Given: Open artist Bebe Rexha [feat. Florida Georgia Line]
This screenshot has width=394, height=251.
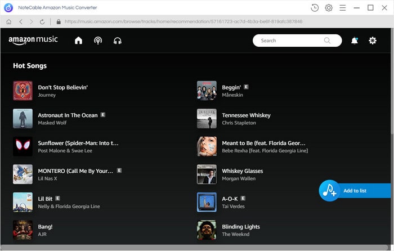Looking at the screenshot, I should [x=265, y=150].
